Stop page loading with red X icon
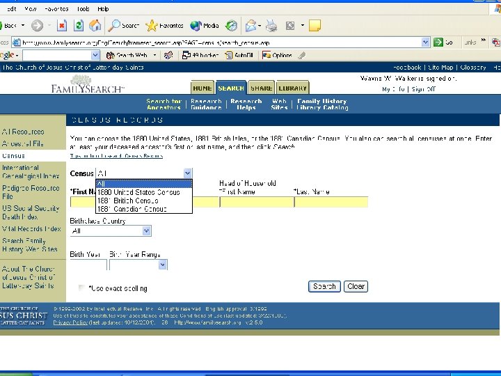This screenshot has width=501, height=376. click(x=62, y=26)
